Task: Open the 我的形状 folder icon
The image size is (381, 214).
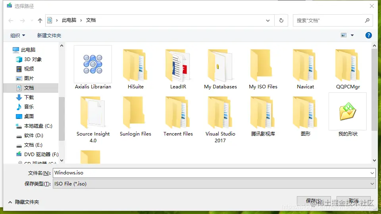Action: (348, 111)
